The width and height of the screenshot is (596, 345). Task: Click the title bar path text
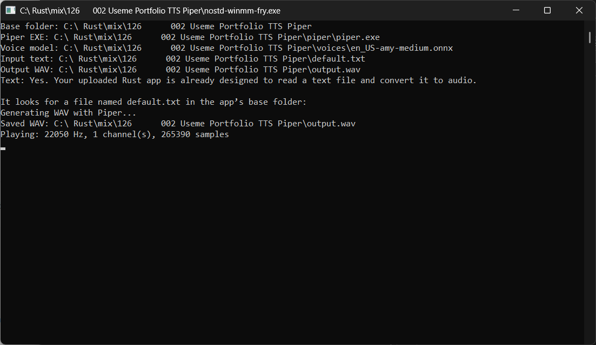coord(150,11)
